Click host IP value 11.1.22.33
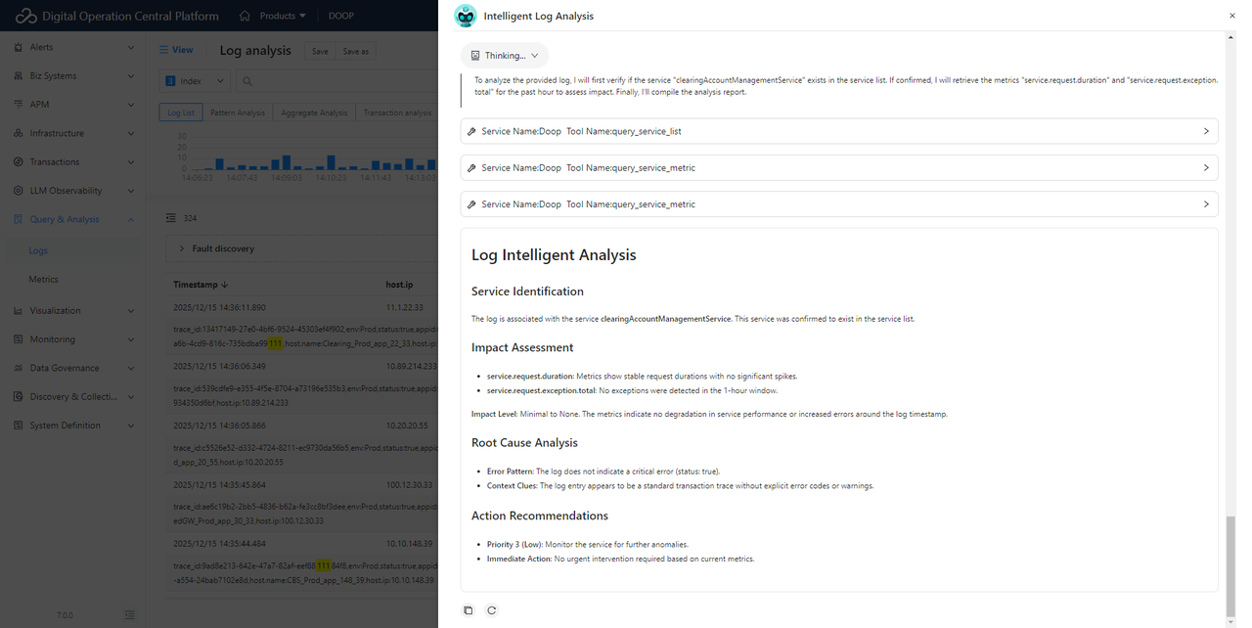 (x=404, y=307)
